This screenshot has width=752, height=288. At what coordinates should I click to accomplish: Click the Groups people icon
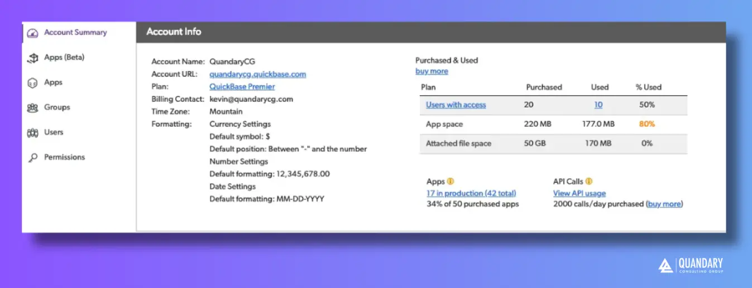point(33,108)
